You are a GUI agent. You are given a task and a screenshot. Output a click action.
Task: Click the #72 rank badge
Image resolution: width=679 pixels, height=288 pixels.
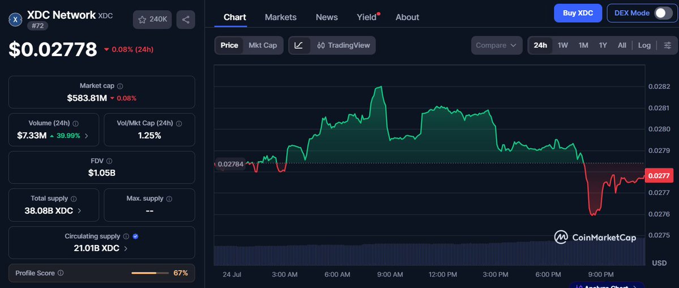[x=38, y=26]
